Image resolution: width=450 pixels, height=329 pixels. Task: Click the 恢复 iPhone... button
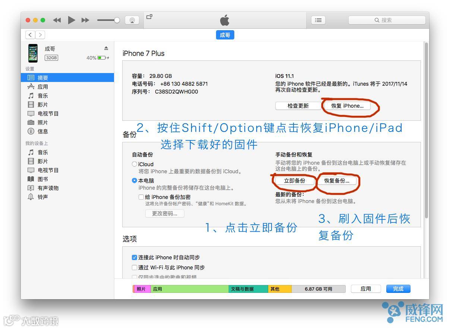(347, 106)
